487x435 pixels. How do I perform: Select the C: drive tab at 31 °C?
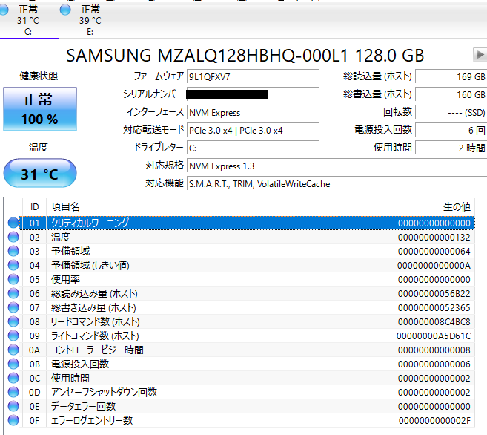(28, 21)
